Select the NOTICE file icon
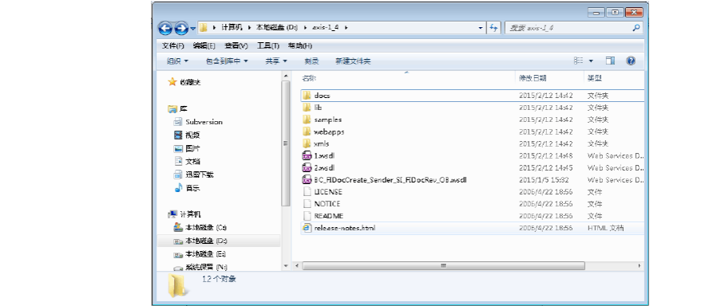 (307, 204)
